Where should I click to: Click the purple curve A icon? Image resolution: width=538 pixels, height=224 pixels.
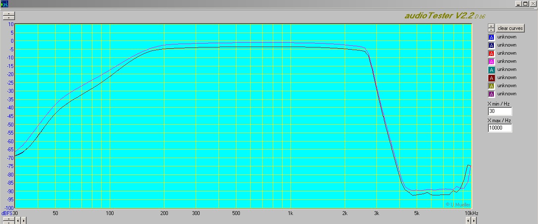click(491, 94)
